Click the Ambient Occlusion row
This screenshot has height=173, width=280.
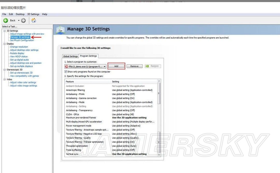(111, 86)
